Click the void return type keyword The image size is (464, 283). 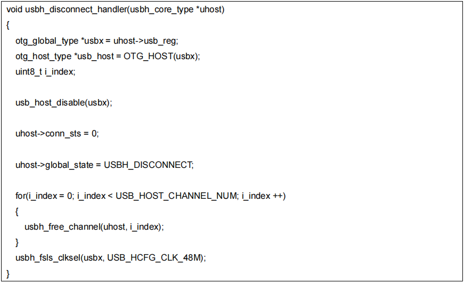(x=15, y=11)
